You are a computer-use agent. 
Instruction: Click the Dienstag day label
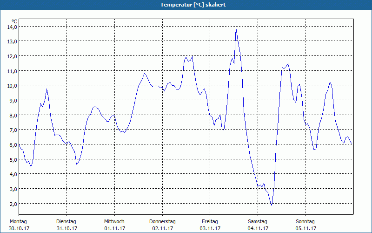[66, 222]
